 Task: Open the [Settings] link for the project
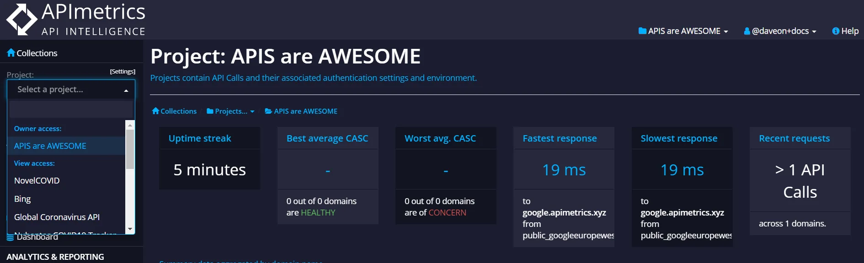123,71
